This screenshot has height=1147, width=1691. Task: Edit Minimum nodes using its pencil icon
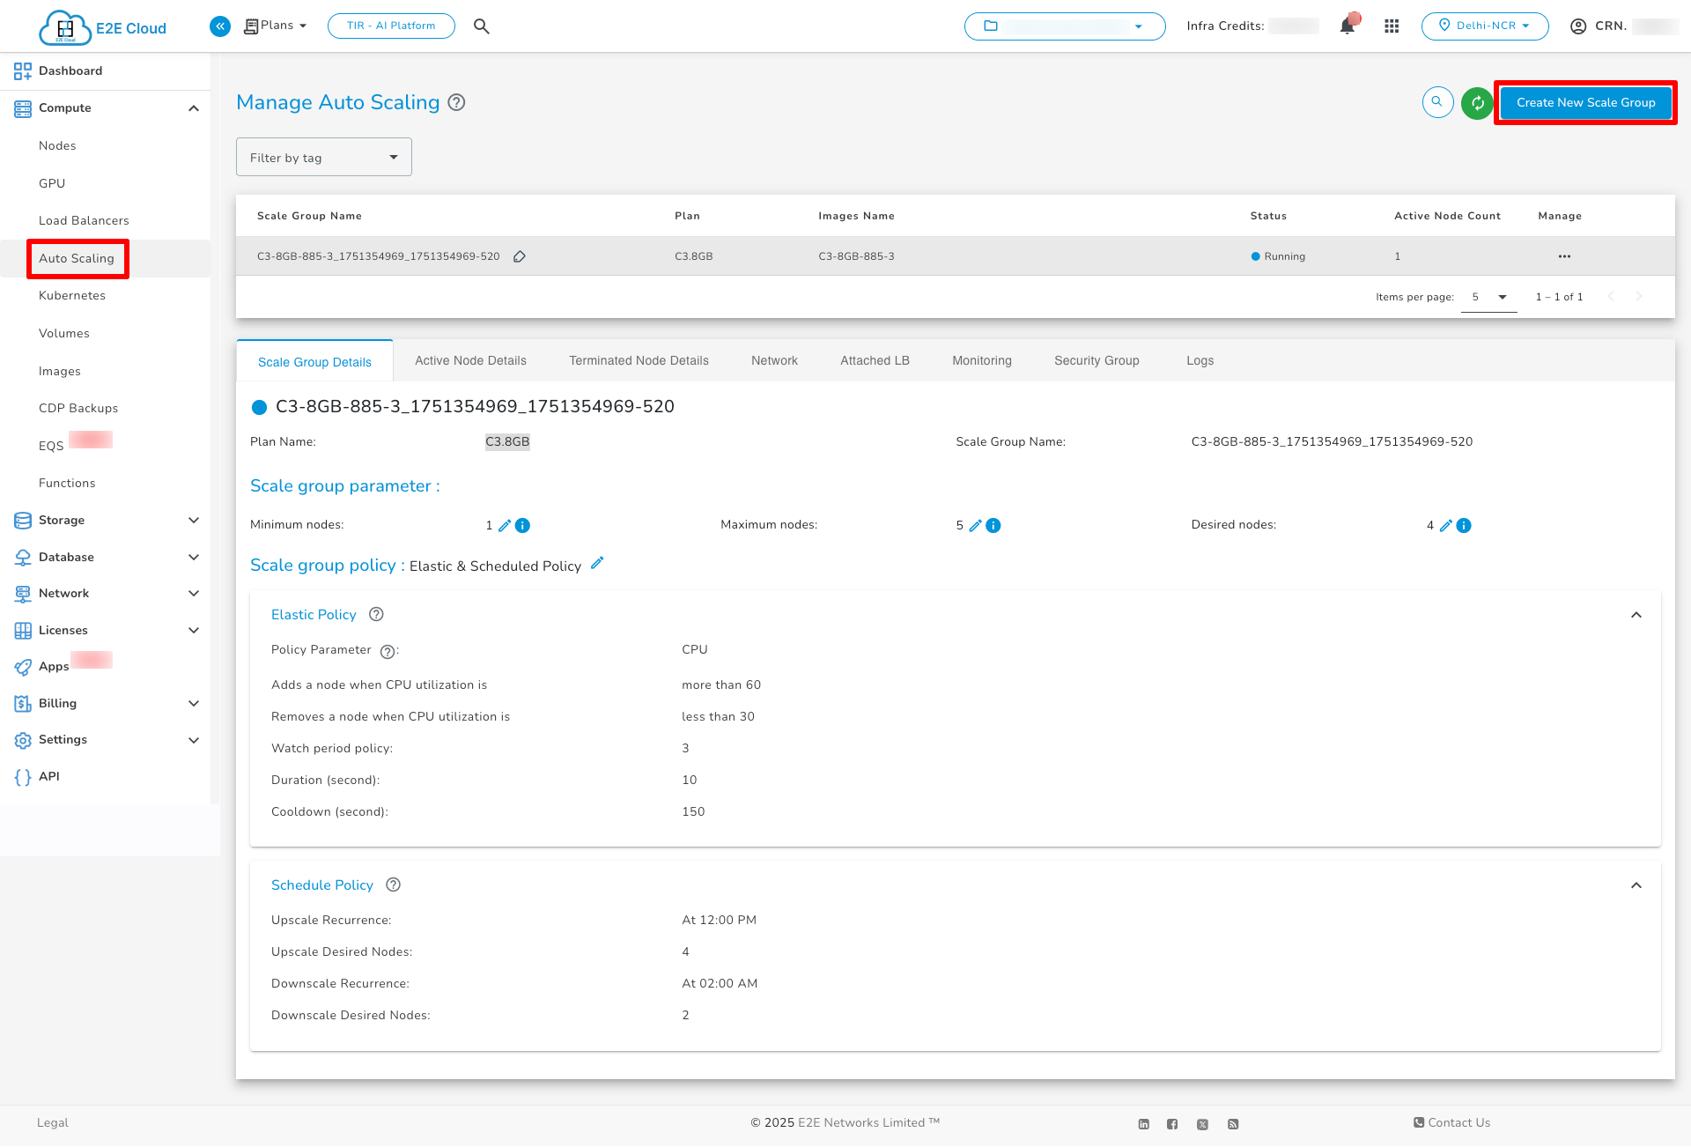coord(505,525)
